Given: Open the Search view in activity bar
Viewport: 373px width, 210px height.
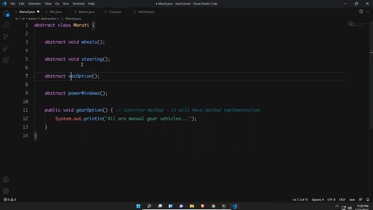Looking at the screenshot, I should (x=6, y=24).
